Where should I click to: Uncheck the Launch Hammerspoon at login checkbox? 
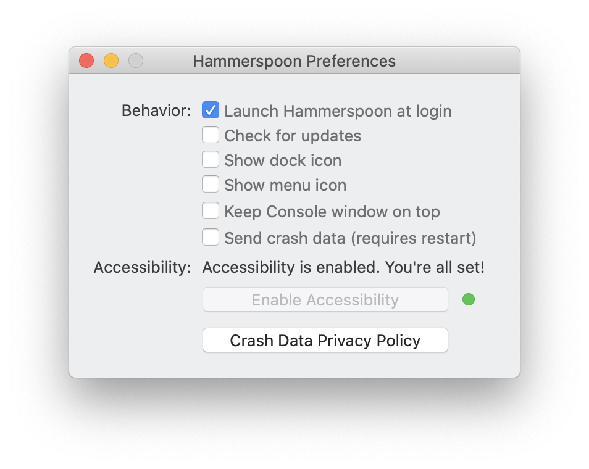coord(211,110)
